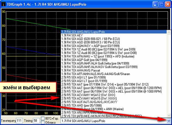Select 1.7l R4 SDI AHG/AKU Lupo/Polo in list

[114, 32]
